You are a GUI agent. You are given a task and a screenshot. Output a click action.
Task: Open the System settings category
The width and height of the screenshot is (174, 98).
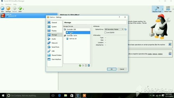55,27
